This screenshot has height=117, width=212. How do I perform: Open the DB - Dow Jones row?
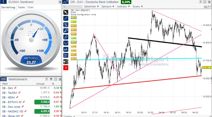tap(31, 107)
